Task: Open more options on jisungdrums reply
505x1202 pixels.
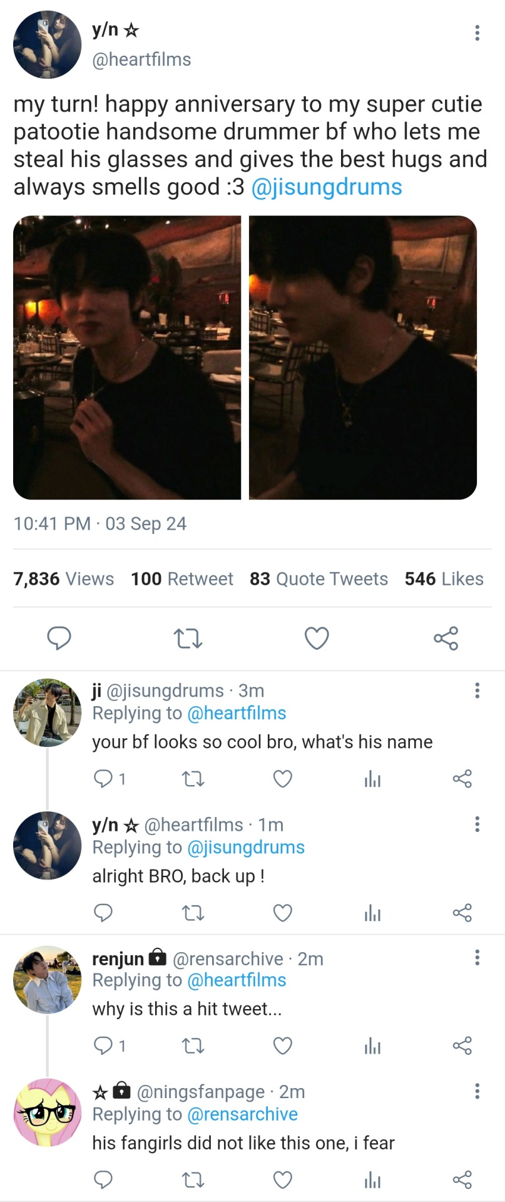Action: [x=477, y=691]
